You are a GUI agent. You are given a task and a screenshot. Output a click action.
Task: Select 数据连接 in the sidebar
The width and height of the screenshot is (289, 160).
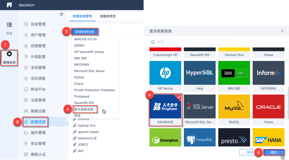(35, 122)
